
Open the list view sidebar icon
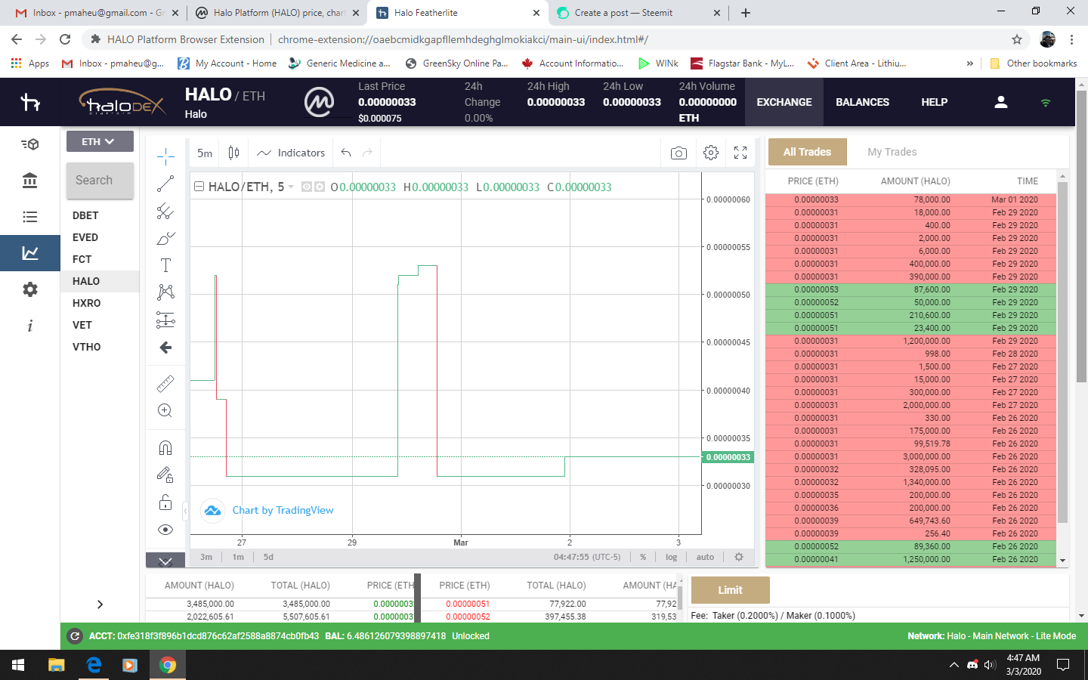point(30,217)
